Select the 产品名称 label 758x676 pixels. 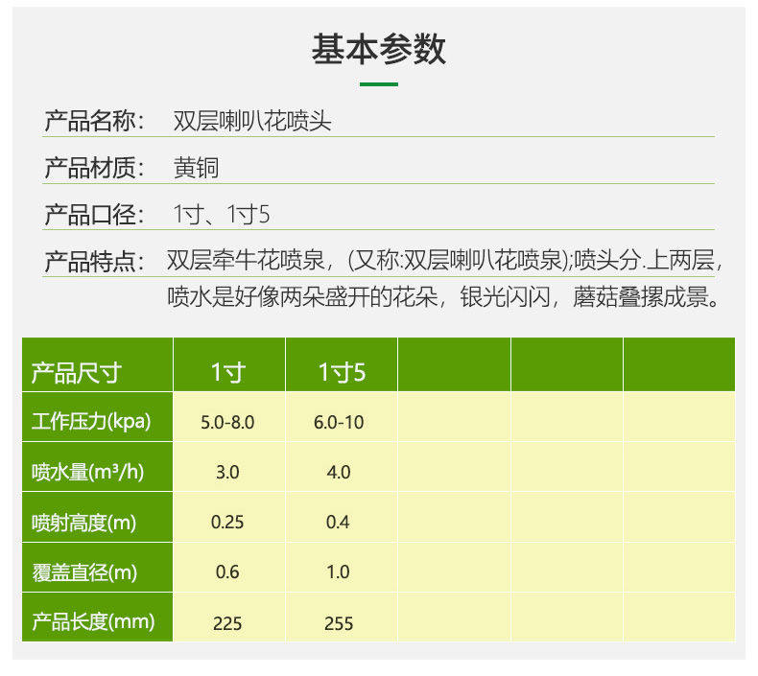(94, 121)
